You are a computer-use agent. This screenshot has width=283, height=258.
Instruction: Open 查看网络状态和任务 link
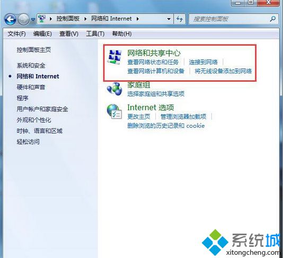153,62
